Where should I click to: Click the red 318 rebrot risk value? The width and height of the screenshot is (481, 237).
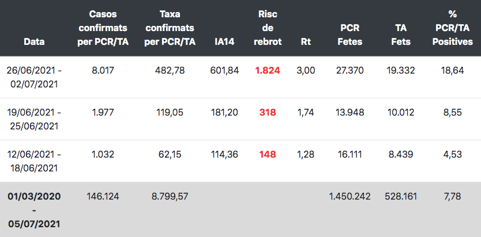268,113
